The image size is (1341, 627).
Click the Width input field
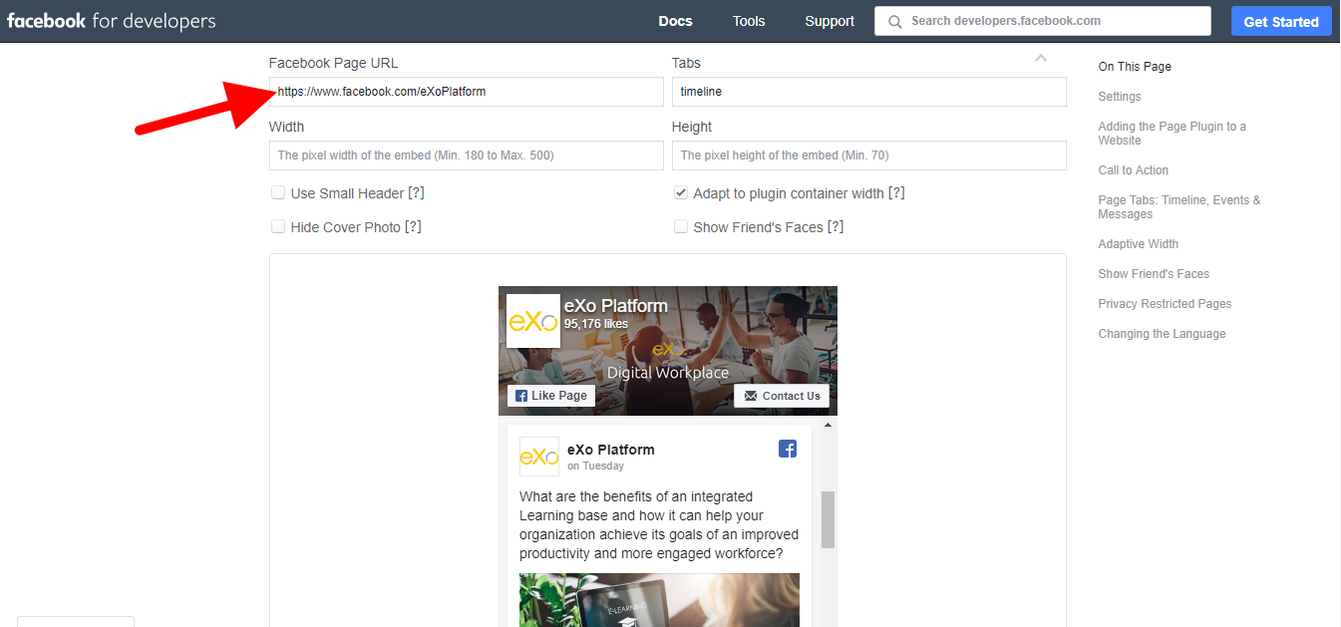pyautogui.click(x=466, y=156)
